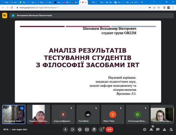Click the browser back arrow
Image resolution: width=176 pixels, height=135 pixels.
pyautogui.click(x=3, y=7)
